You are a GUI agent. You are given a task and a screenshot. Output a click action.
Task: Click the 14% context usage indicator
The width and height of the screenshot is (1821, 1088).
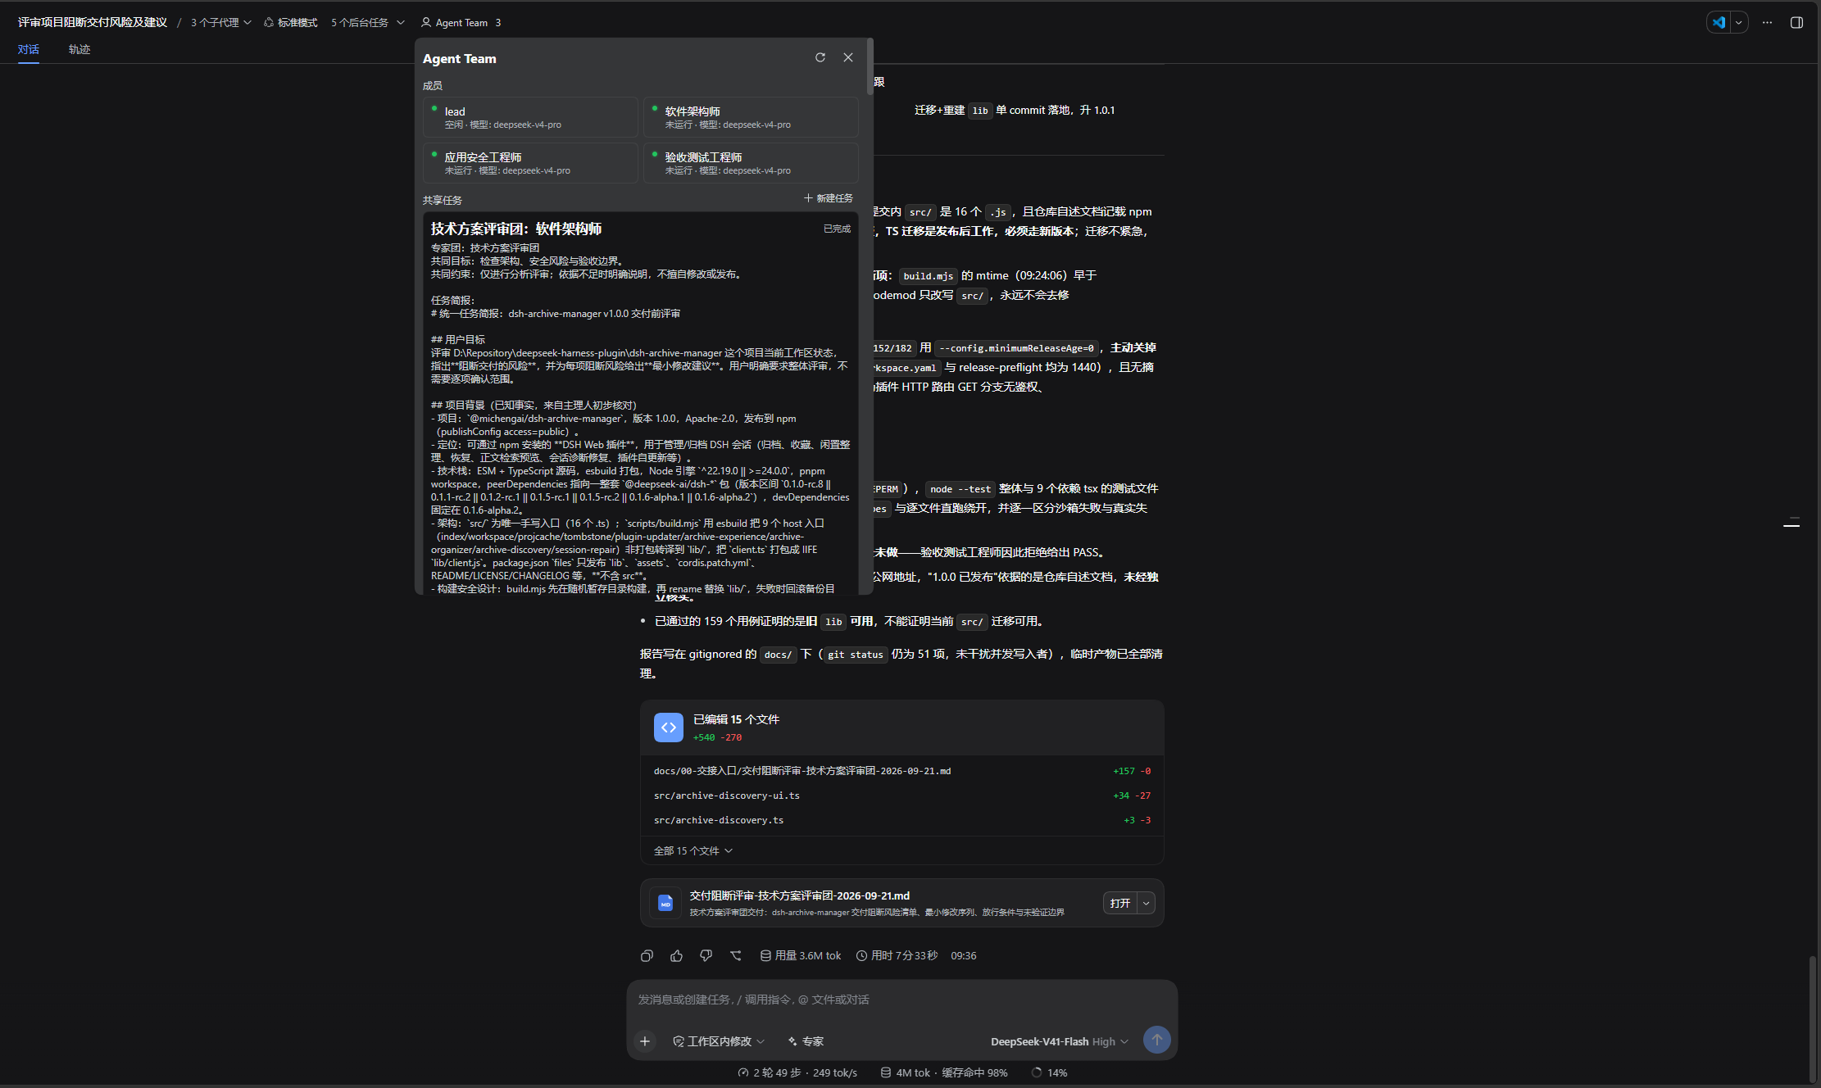click(1049, 1072)
